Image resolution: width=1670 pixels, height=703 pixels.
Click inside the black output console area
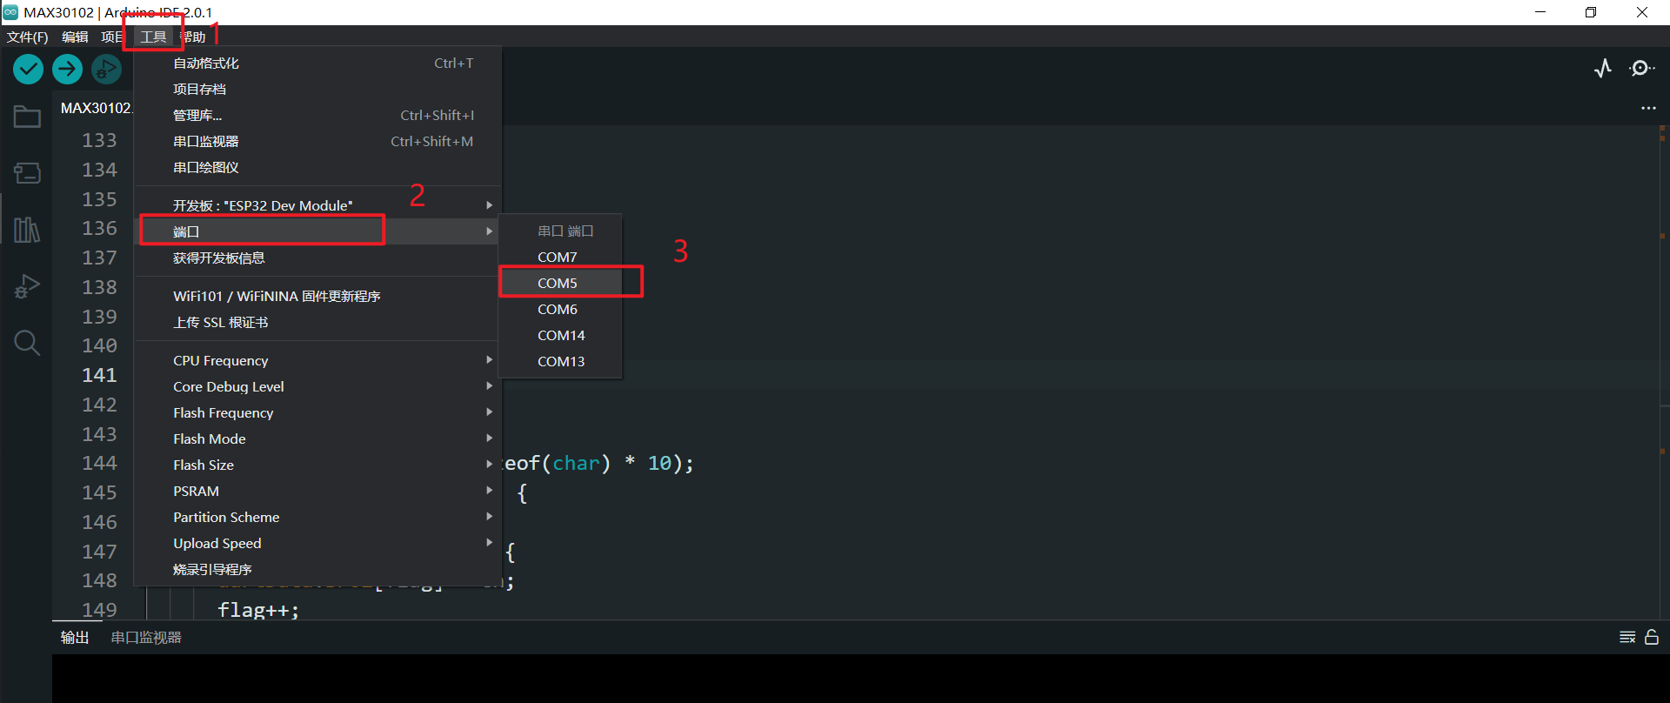pos(860,678)
